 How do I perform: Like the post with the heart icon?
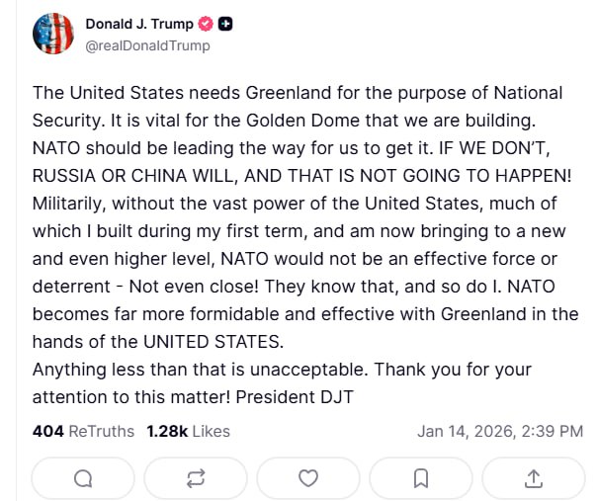coord(308,478)
